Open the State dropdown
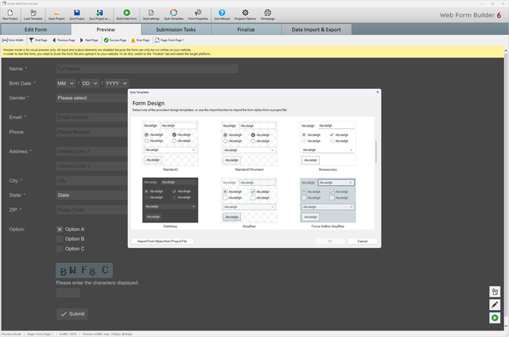The width and height of the screenshot is (509, 337). pyautogui.click(x=92, y=196)
